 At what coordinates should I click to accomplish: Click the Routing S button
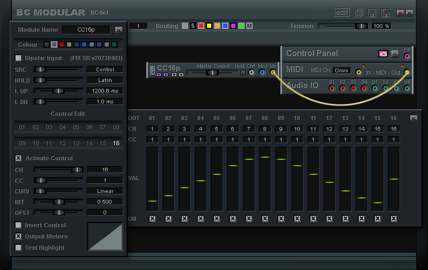click(x=193, y=26)
